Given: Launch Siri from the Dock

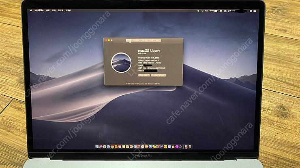Looking at the screenshot, I should click(x=101, y=146).
